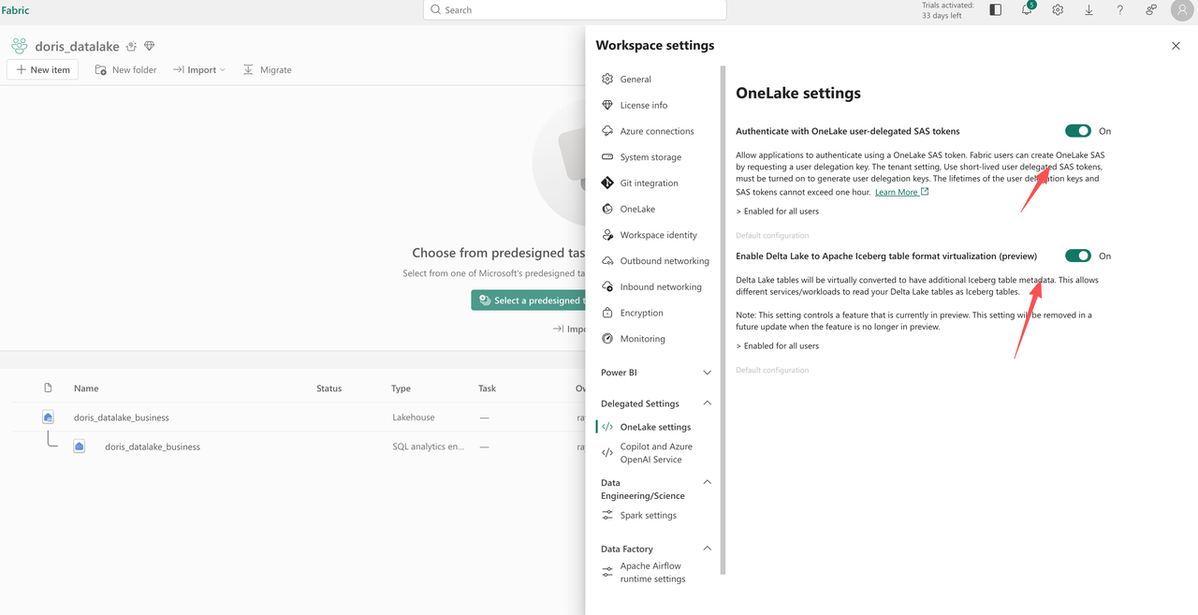Viewport: 1198px width, 615px height.
Task: Open the Help question mark icon
Action: click(1119, 9)
